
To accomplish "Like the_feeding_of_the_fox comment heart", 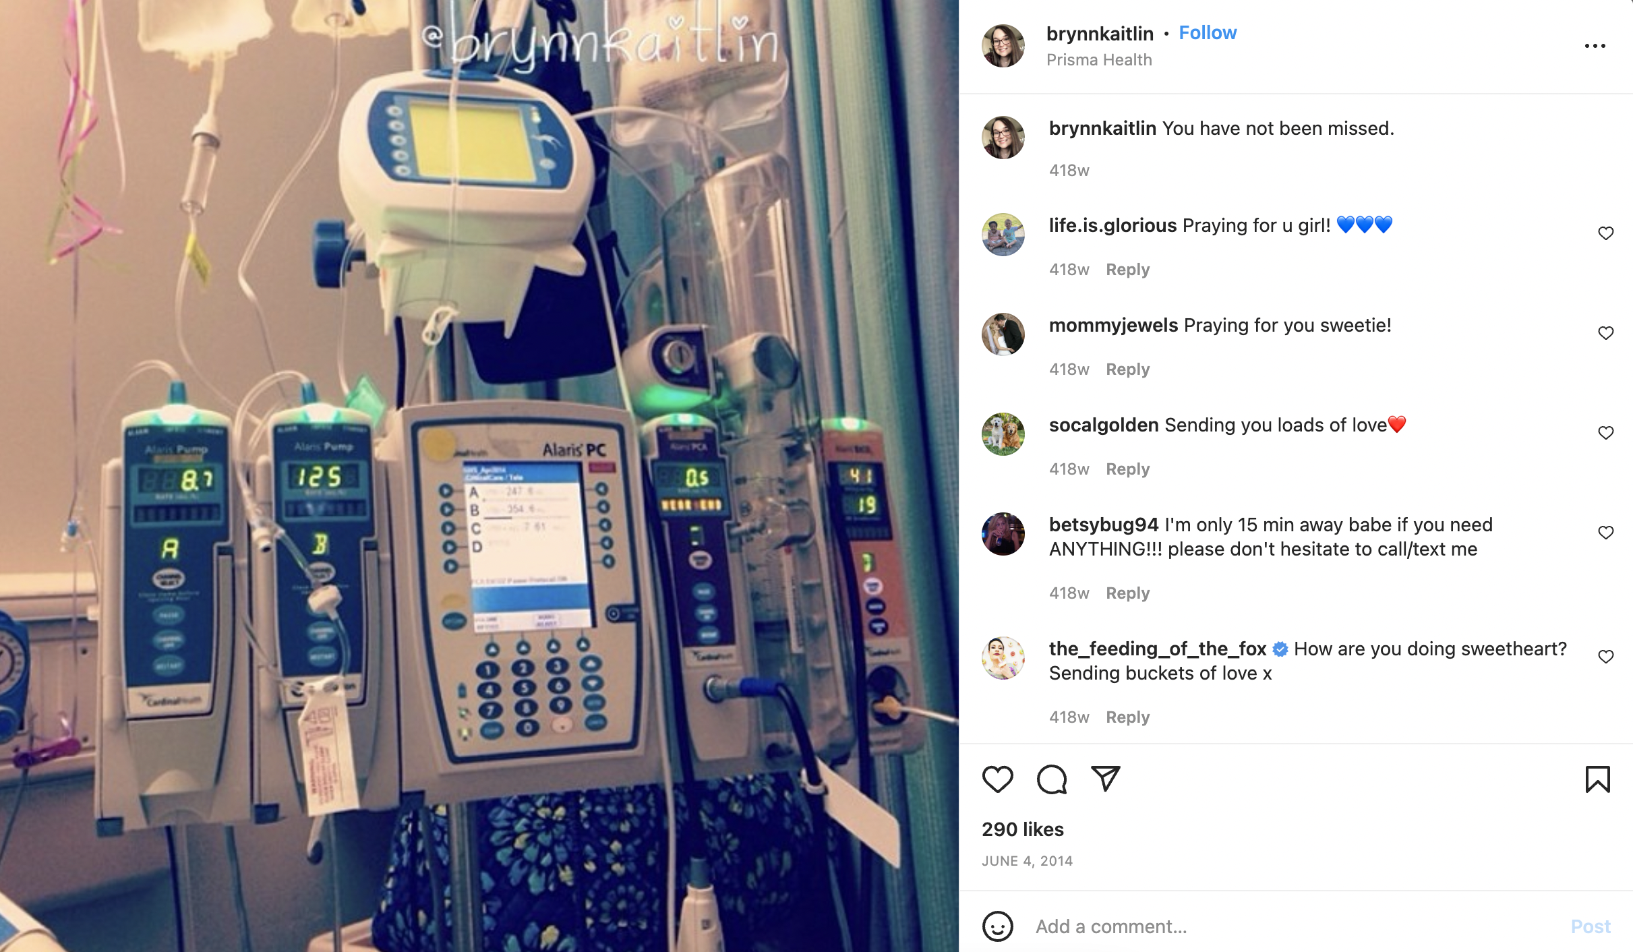I will point(1606,657).
